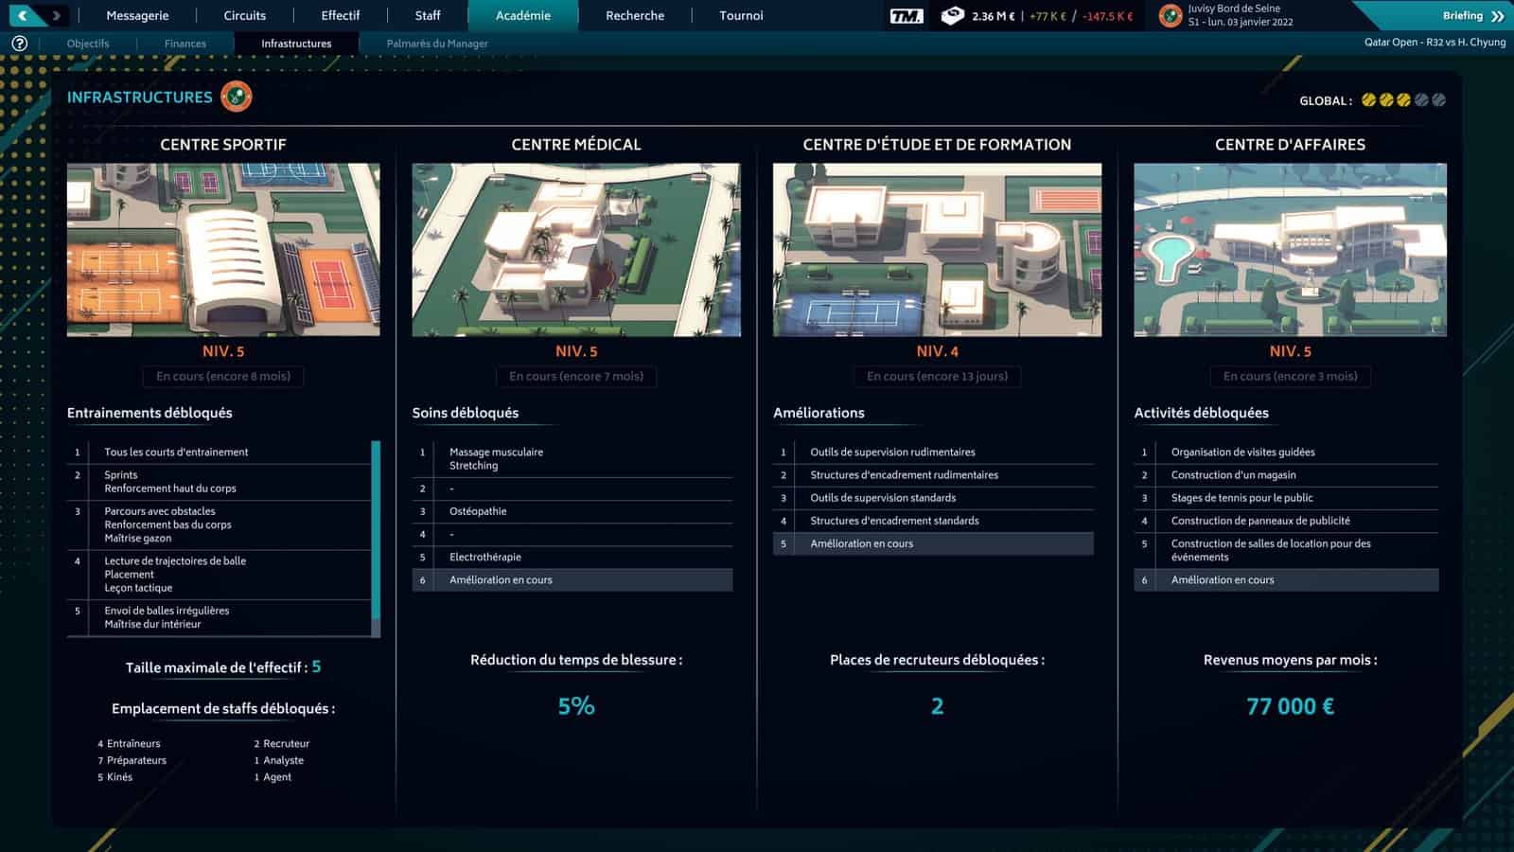Select the Centre Médical building image
The image size is (1514, 852).
(x=576, y=250)
